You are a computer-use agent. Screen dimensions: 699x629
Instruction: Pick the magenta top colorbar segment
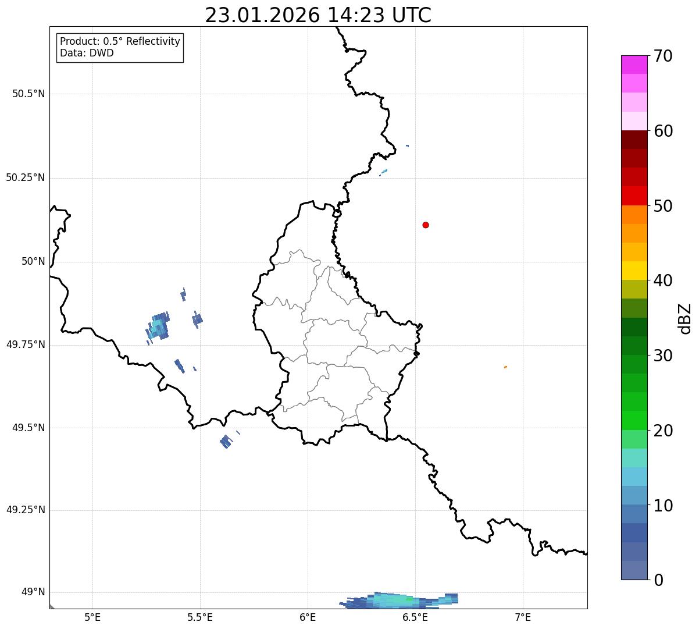634,65
